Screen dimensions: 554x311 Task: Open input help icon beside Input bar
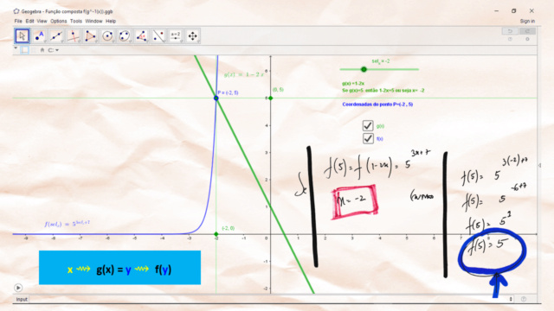tap(523, 299)
